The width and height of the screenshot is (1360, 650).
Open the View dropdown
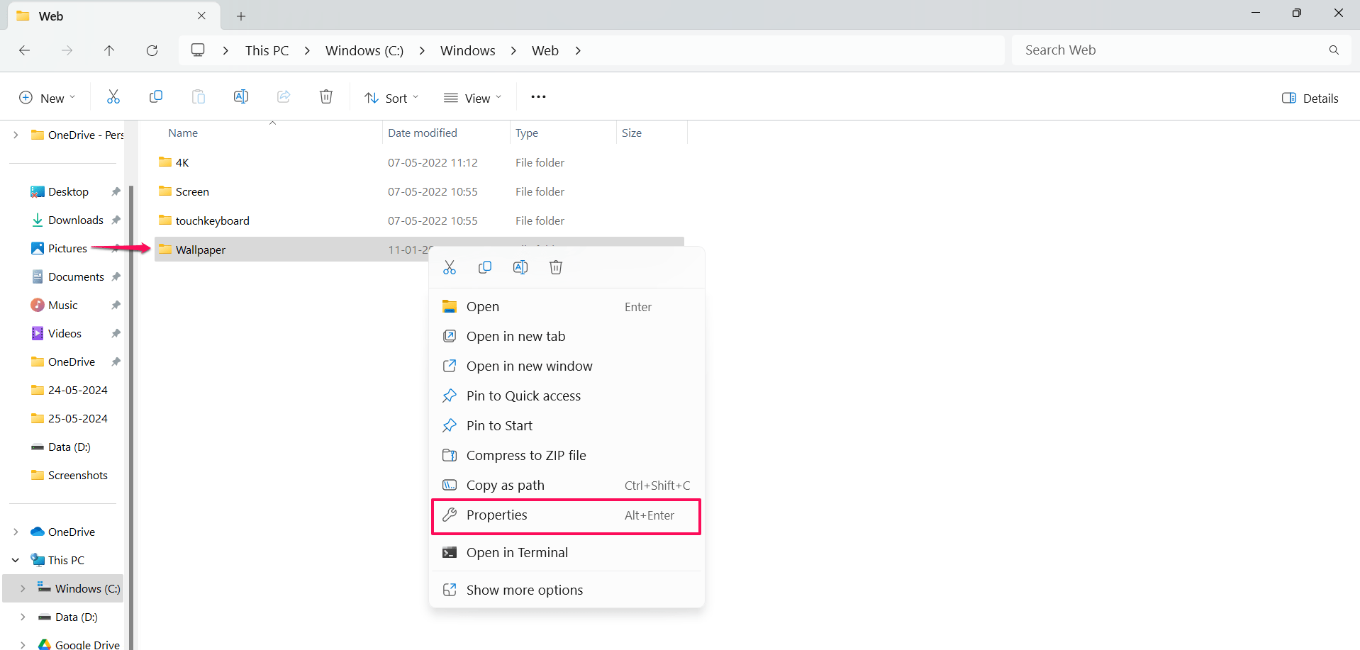(472, 98)
